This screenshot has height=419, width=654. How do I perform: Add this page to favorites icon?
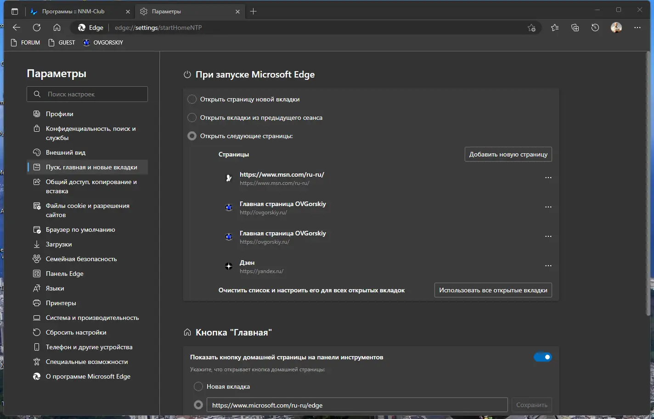coord(531,28)
